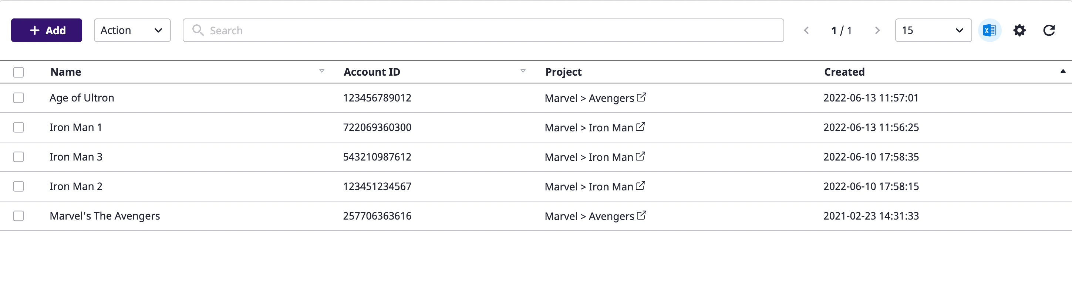The image size is (1072, 293).
Task: Open the Action dropdown
Action: pos(132,30)
